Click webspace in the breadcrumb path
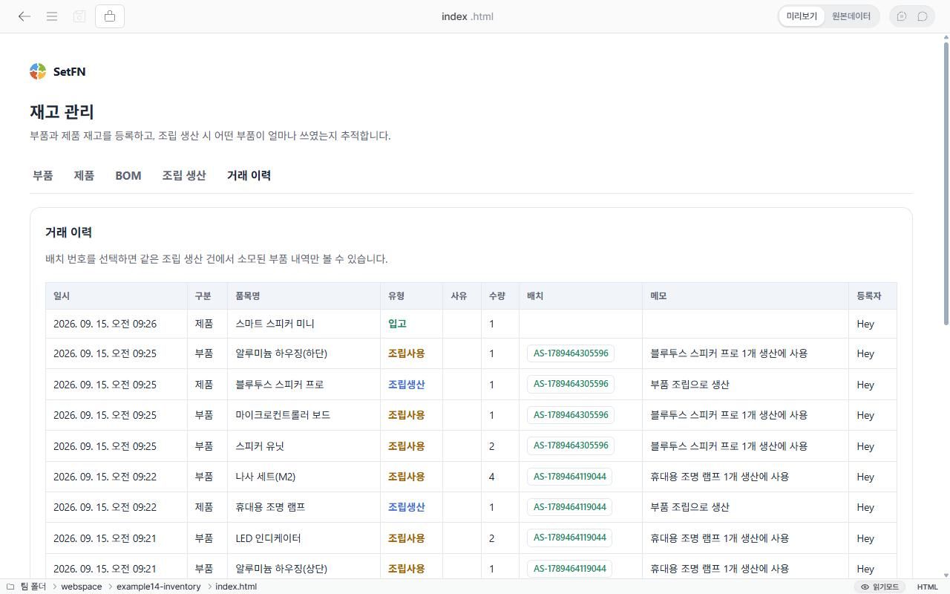Viewport: 950px width, 594px height. click(x=82, y=587)
